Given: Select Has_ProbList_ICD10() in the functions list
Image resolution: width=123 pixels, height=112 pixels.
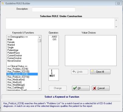Looking at the screenshot, I should pyautogui.click(x=18, y=77).
